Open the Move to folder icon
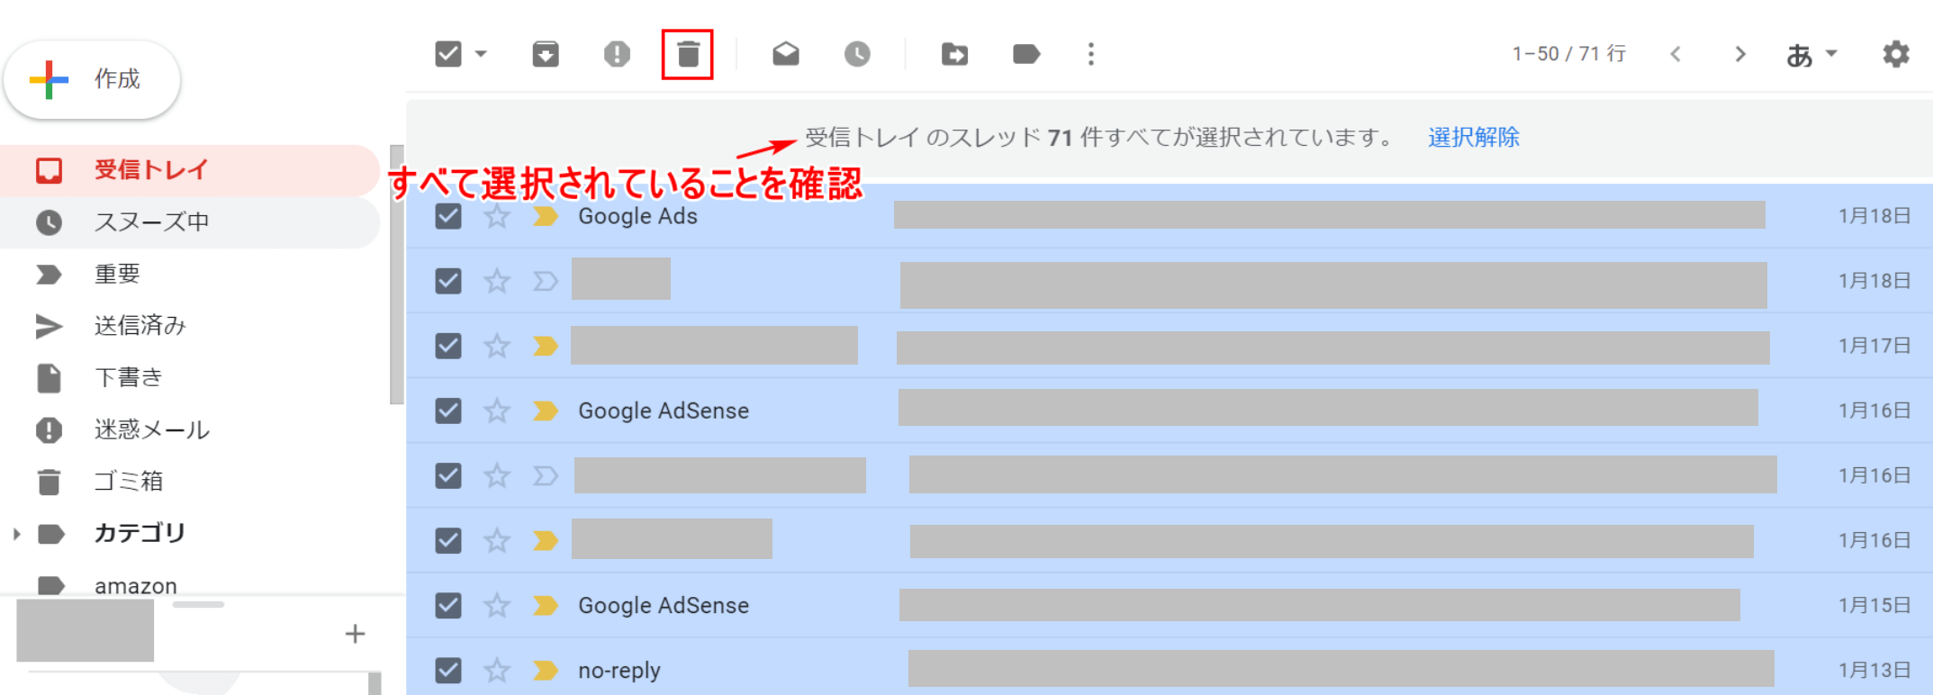Image resolution: width=1933 pixels, height=695 pixels. pos(954,54)
